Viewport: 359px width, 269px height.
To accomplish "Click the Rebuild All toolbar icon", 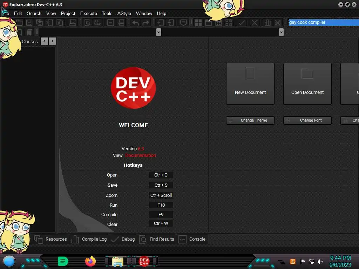I will pos(229,22).
